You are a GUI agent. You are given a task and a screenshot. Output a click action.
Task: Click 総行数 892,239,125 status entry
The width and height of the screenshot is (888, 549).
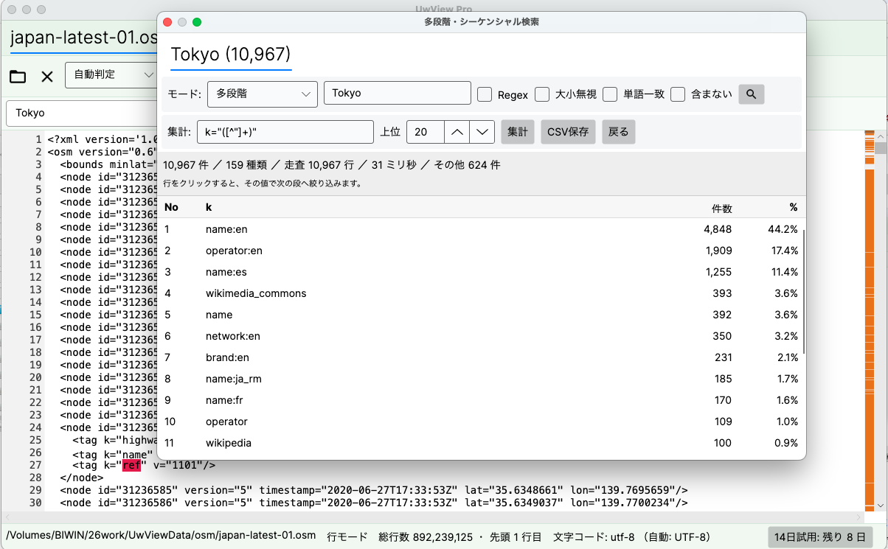point(426,536)
